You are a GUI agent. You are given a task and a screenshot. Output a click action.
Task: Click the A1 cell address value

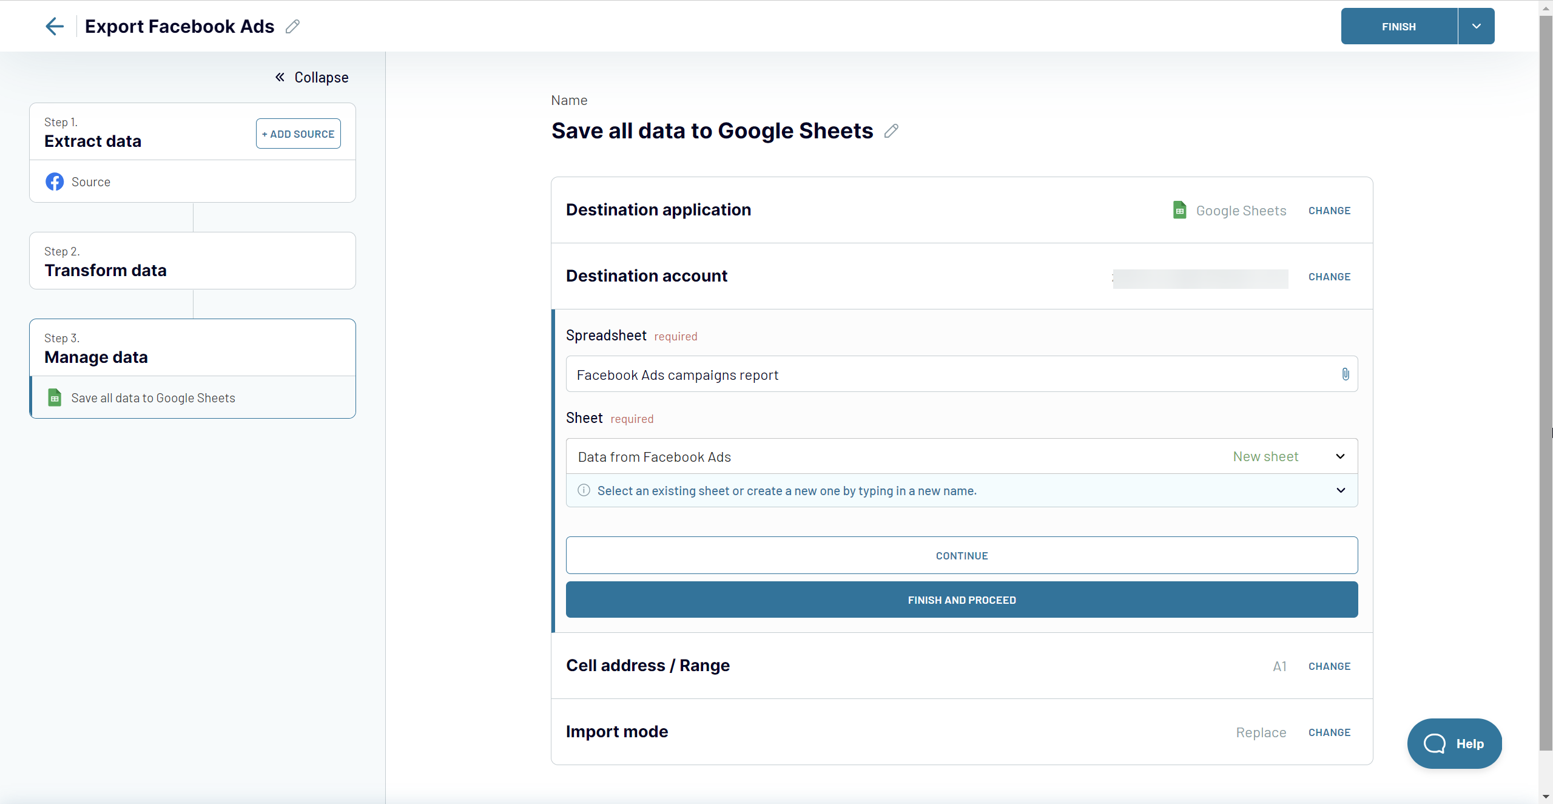click(1279, 666)
